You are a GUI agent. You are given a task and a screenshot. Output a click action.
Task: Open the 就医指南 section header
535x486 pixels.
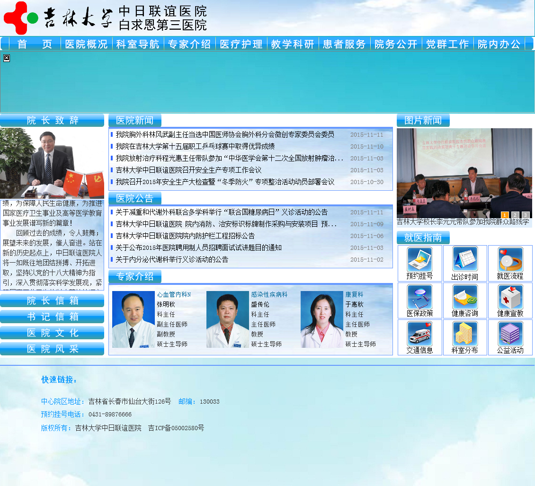(423, 238)
